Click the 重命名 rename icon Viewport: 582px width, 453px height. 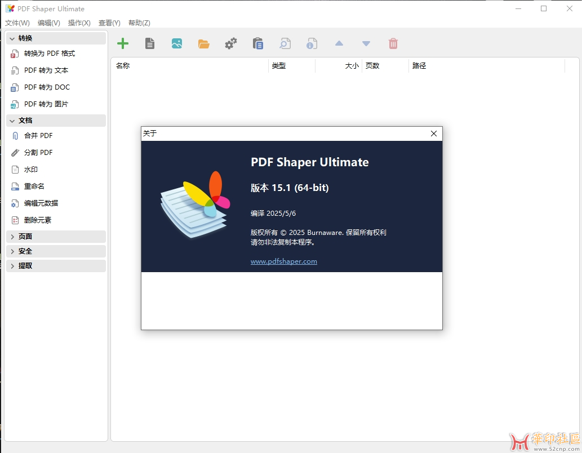click(x=15, y=186)
